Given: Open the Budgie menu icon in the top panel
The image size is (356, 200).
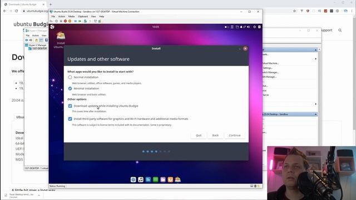Looking at the screenshot, I should click(x=52, y=27).
